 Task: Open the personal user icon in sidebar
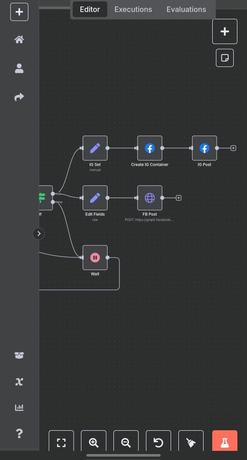tap(19, 68)
